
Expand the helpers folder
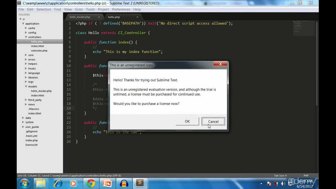pyautogui.click(x=26, y=64)
